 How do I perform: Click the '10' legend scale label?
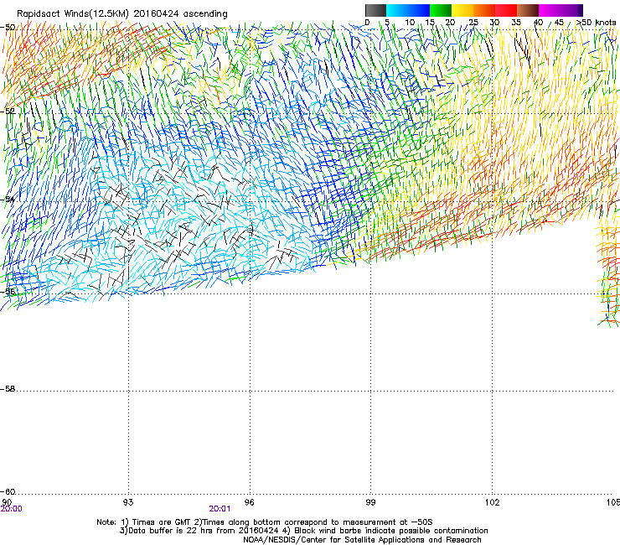tap(410, 22)
